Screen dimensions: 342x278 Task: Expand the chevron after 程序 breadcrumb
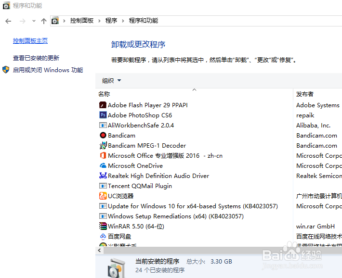coord(123,21)
